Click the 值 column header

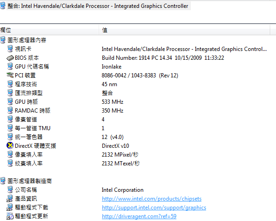[x=184, y=30]
